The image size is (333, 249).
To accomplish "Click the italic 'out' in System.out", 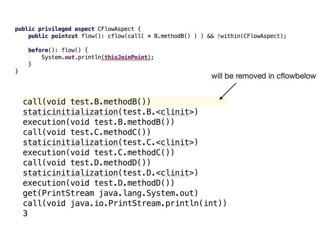I will [x=70, y=57].
